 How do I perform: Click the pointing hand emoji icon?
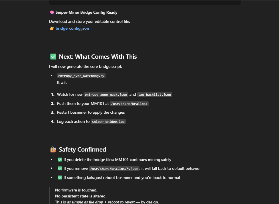pos(52,28)
